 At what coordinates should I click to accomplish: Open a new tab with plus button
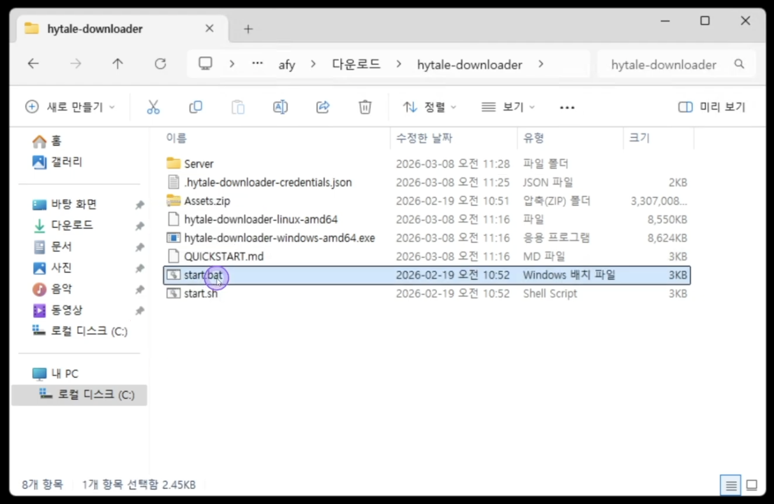tap(248, 29)
